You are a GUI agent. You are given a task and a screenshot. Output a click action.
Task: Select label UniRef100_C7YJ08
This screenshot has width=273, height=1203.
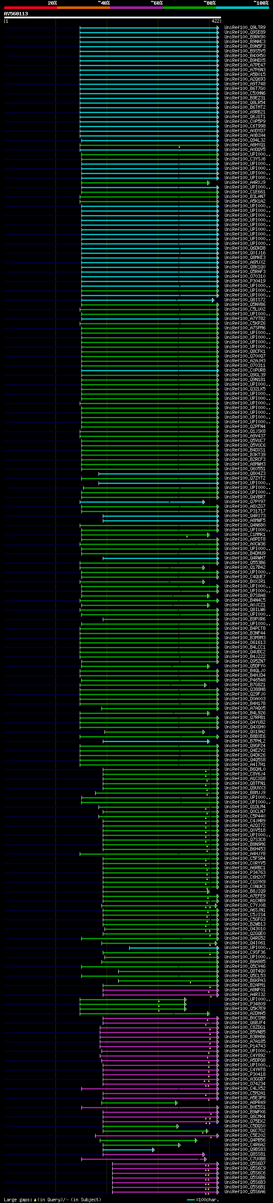[245, 905]
